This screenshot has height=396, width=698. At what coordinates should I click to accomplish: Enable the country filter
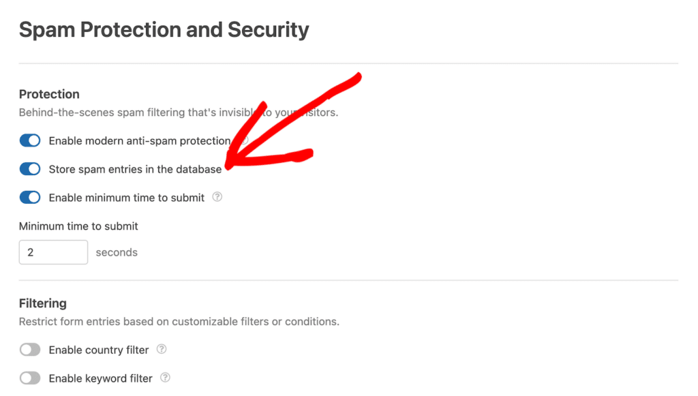pos(30,349)
